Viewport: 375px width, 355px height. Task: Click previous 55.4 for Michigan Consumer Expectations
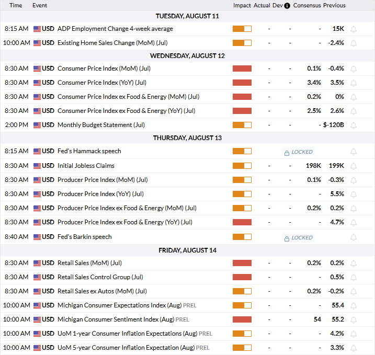coord(338,305)
